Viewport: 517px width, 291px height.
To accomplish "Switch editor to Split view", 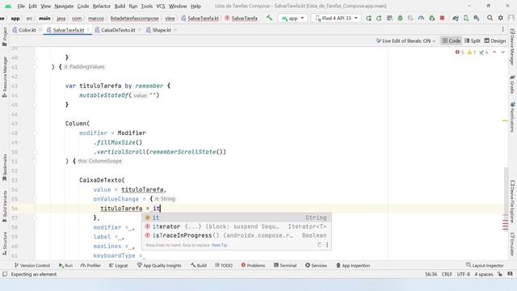I will 472,41.
